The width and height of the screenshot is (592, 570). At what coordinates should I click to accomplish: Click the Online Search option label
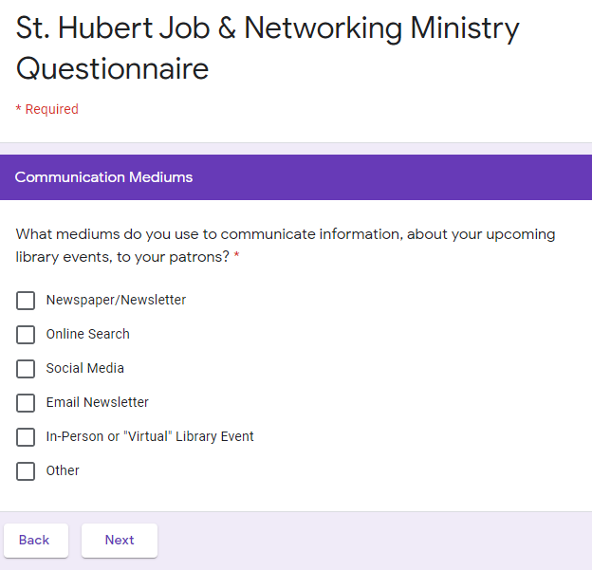point(87,334)
